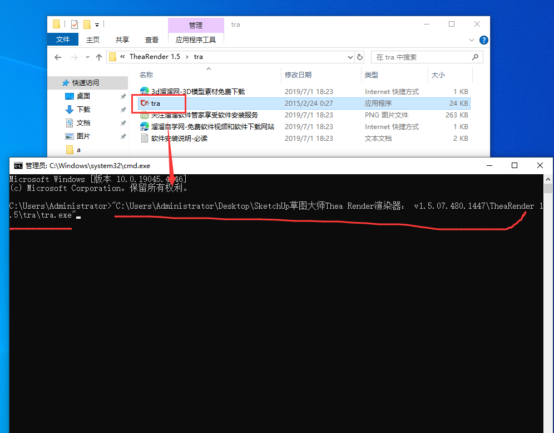Click the pin icon next to 图片
Image resolution: width=554 pixels, height=433 pixels.
pyautogui.click(x=123, y=136)
